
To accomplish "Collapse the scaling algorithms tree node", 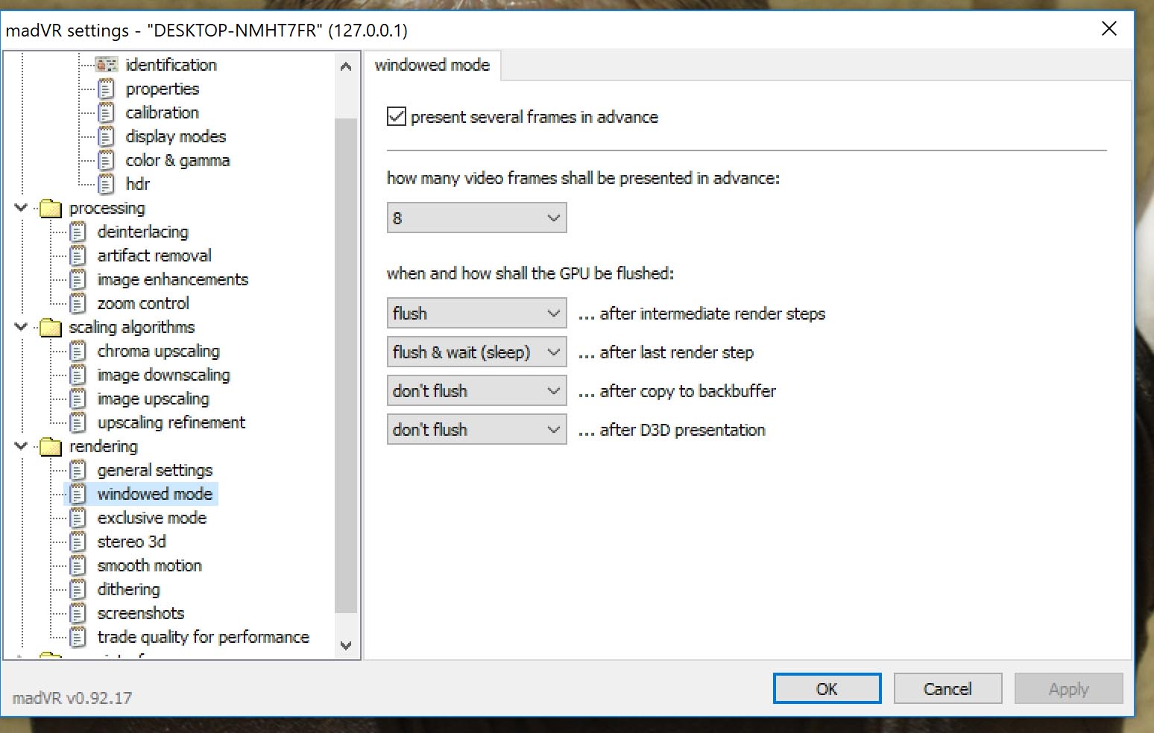I will [21, 327].
